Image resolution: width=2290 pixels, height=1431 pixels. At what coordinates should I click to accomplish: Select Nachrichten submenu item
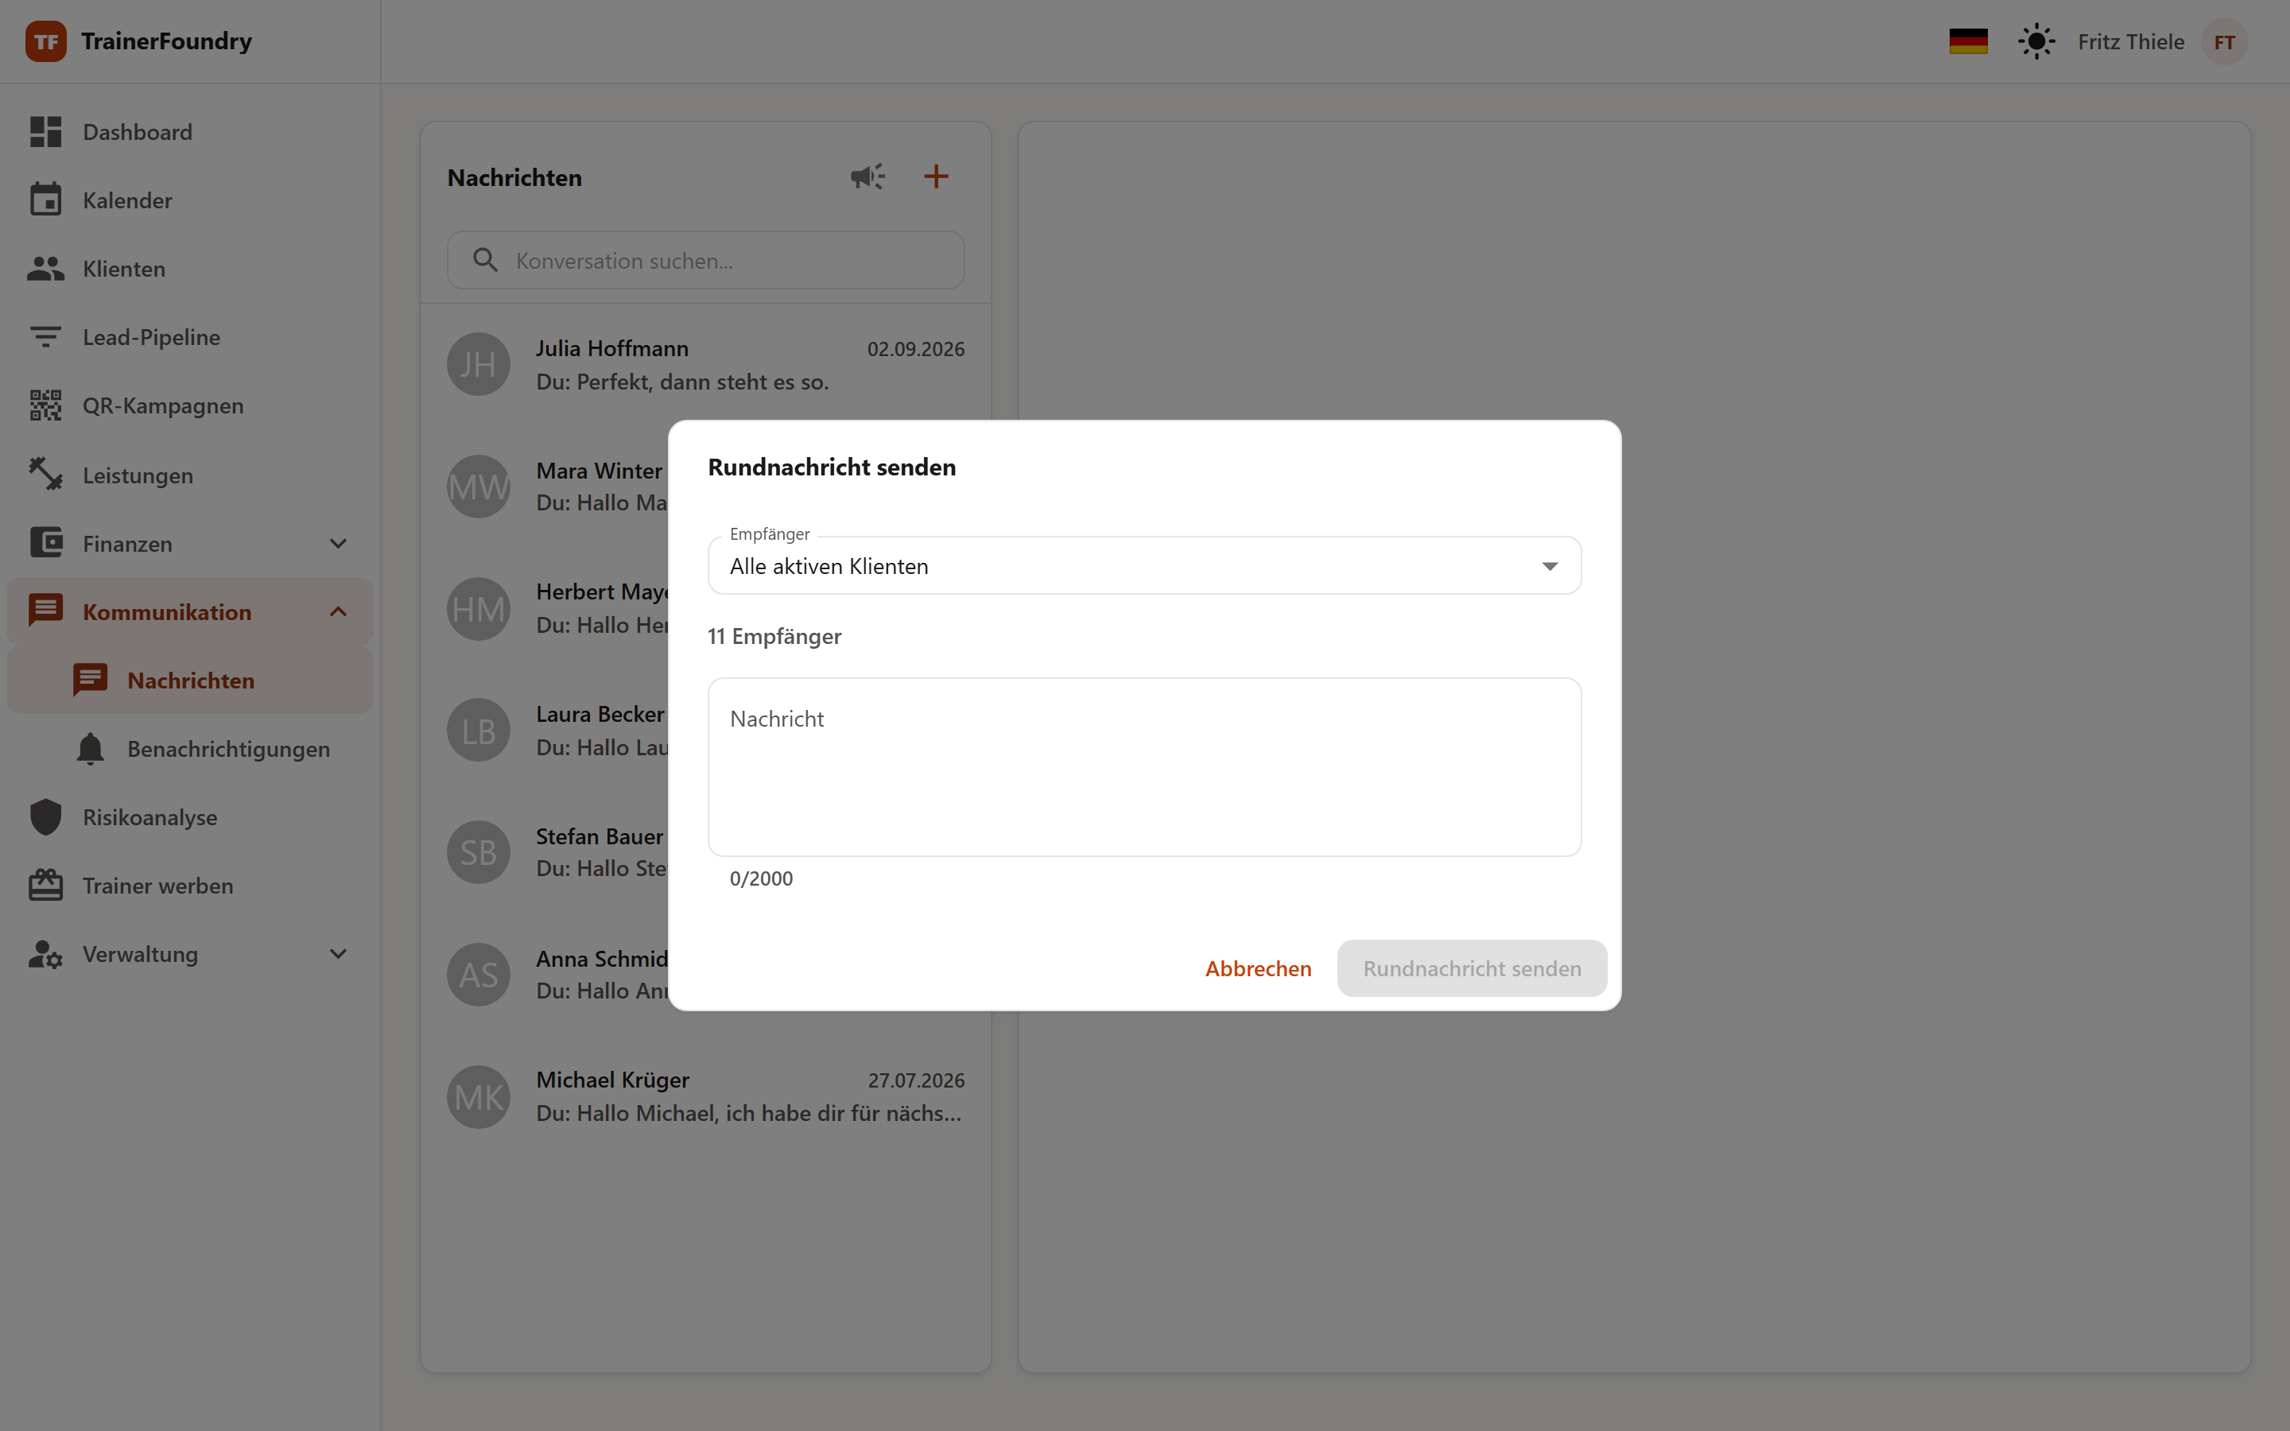coord(189,680)
